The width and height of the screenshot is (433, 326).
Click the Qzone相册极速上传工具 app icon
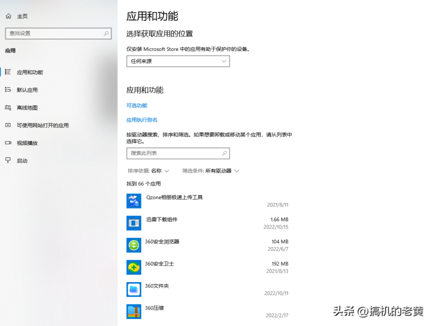coord(133,201)
